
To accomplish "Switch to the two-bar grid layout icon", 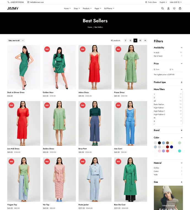I will [x=140, y=40].
